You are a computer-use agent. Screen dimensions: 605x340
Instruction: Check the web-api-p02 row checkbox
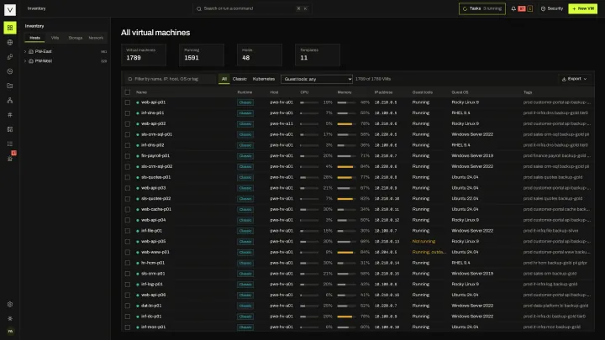pyautogui.click(x=128, y=123)
